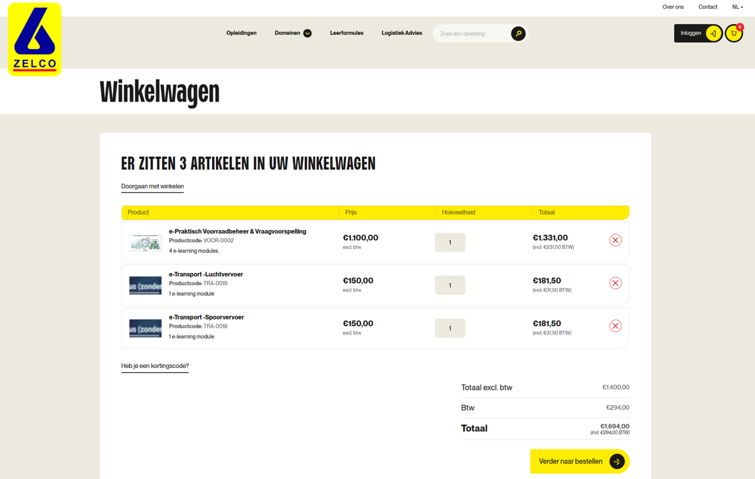Click the Zelco logo

(35, 40)
